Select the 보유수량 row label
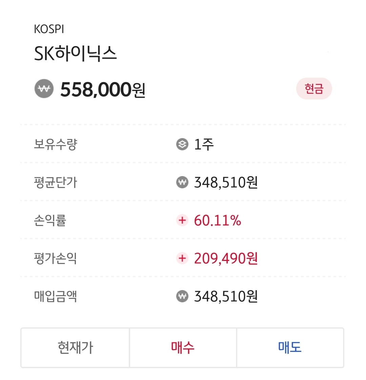 56,145
